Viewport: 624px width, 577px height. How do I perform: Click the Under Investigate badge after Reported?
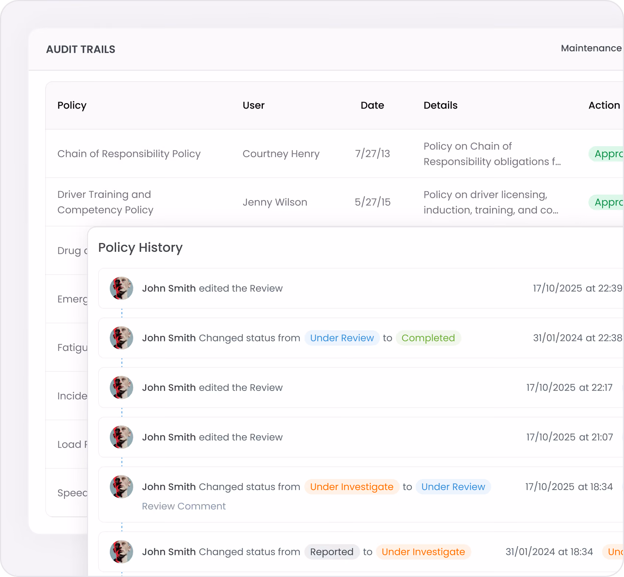(423, 552)
